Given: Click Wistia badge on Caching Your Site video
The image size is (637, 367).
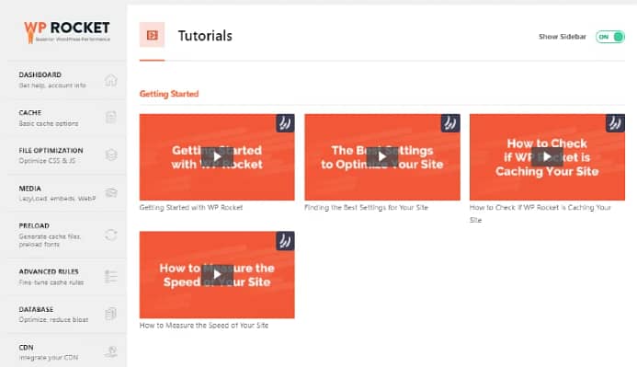Looking at the screenshot, I should (616, 123).
